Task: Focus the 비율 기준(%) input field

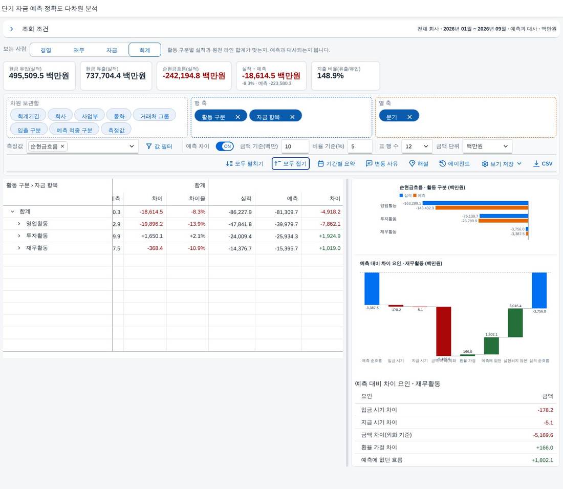Action: 360,146
